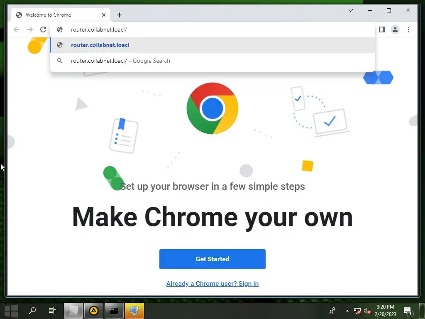Select the Welcome to Chrome tab

(x=61, y=15)
